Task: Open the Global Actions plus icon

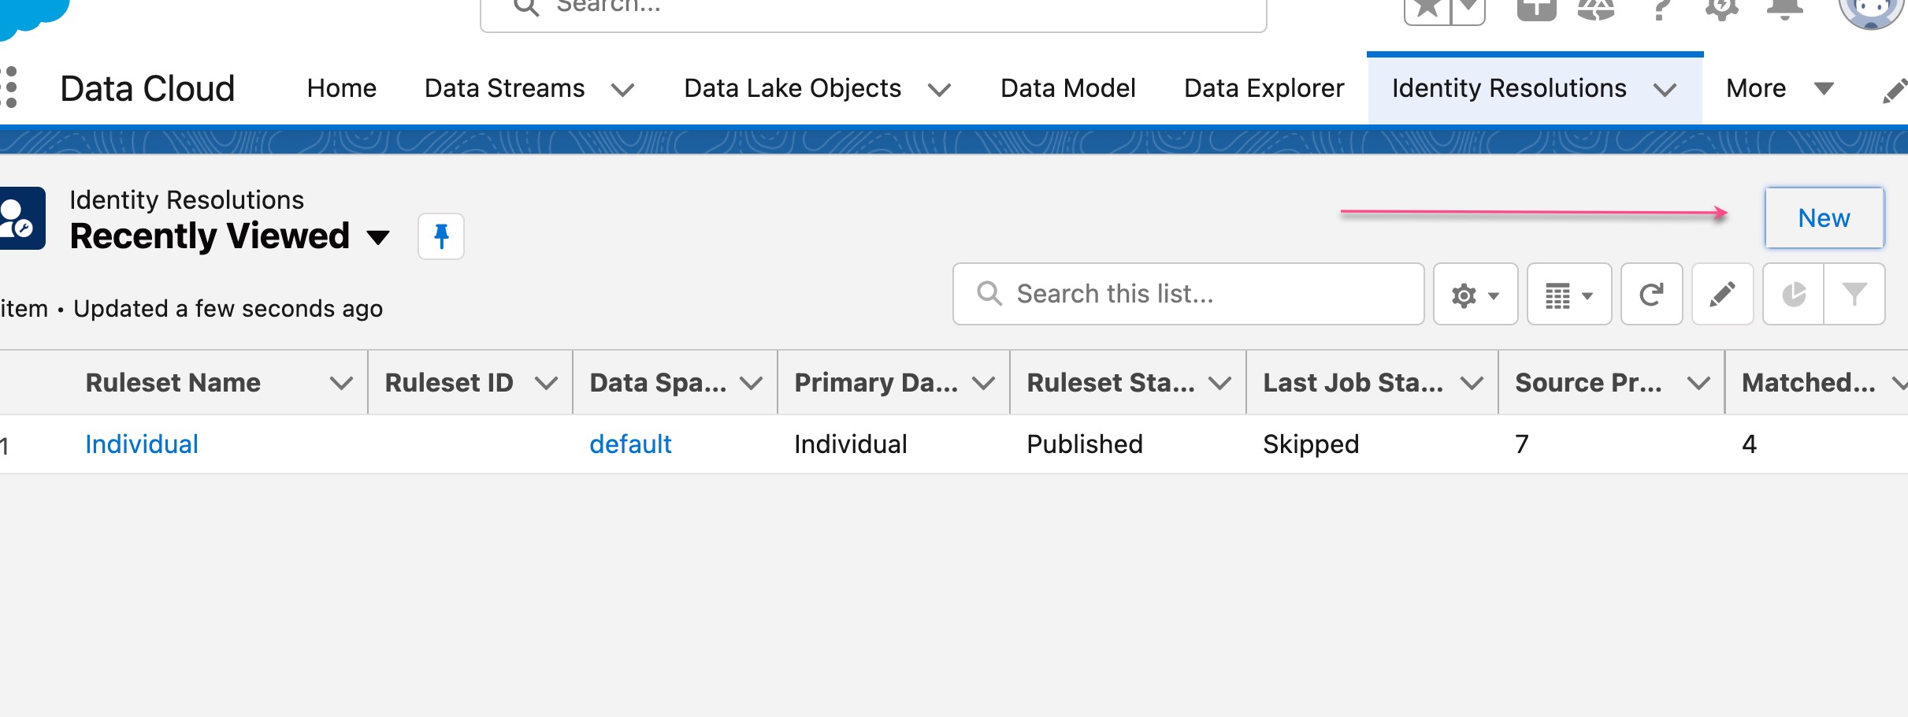Action: coord(1537,9)
